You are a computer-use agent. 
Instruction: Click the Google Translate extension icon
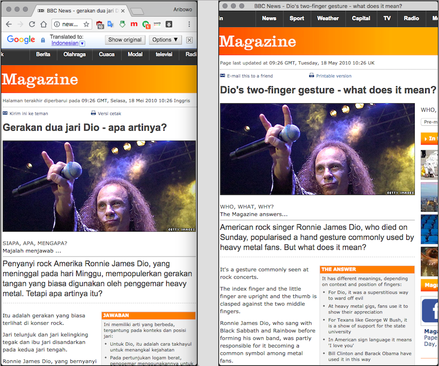(x=111, y=24)
